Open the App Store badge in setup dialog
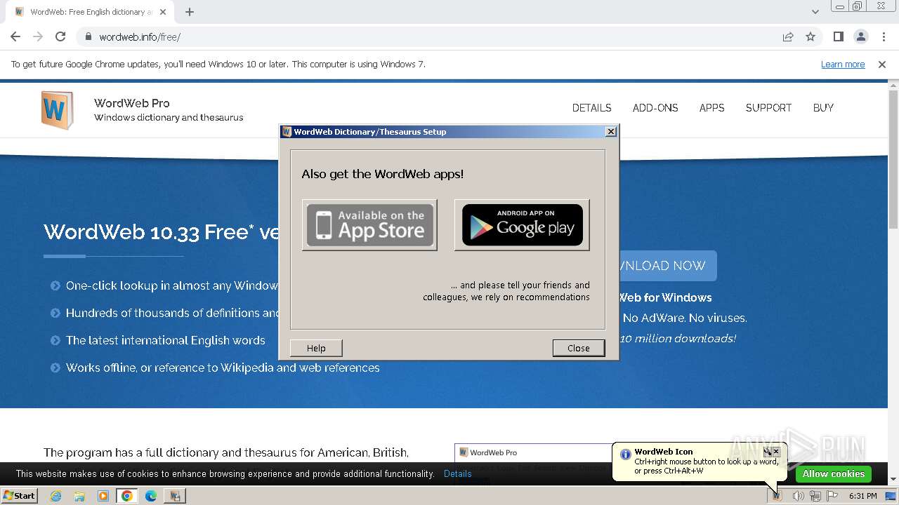The image size is (899, 505). point(369,225)
